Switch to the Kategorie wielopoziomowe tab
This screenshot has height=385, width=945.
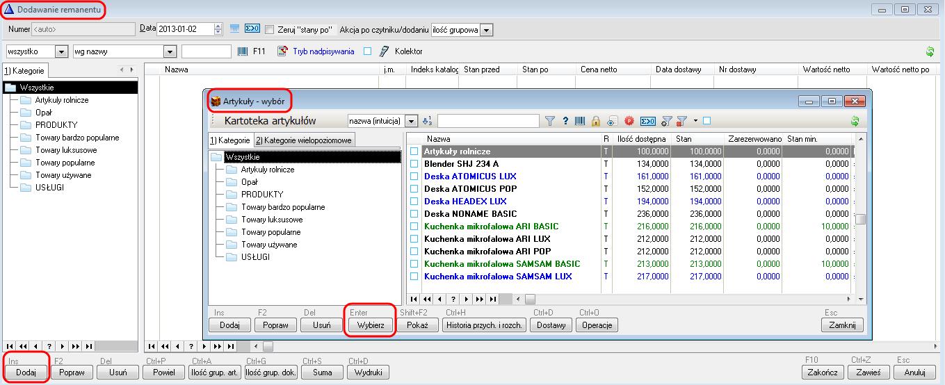point(304,140)
